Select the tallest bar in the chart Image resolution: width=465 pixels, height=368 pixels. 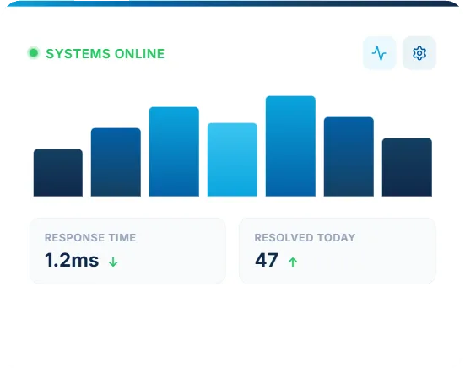pos(290,146)
